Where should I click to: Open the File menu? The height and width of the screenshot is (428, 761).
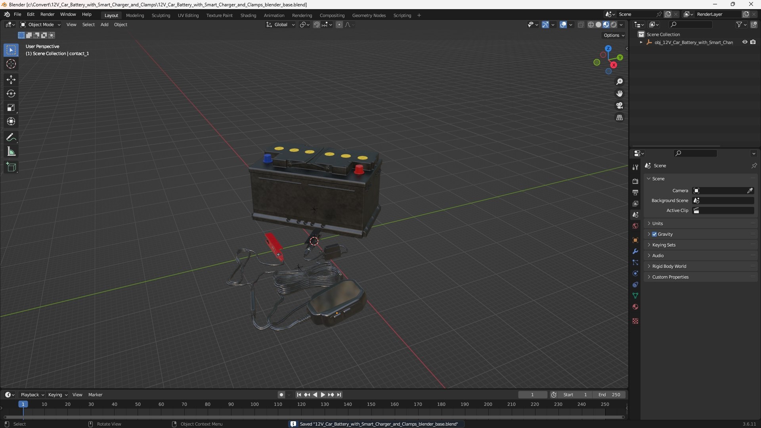pos(17,14)
